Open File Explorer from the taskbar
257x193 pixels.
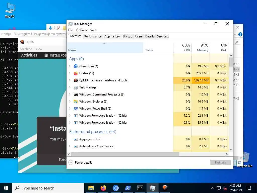tap(91, 188)
